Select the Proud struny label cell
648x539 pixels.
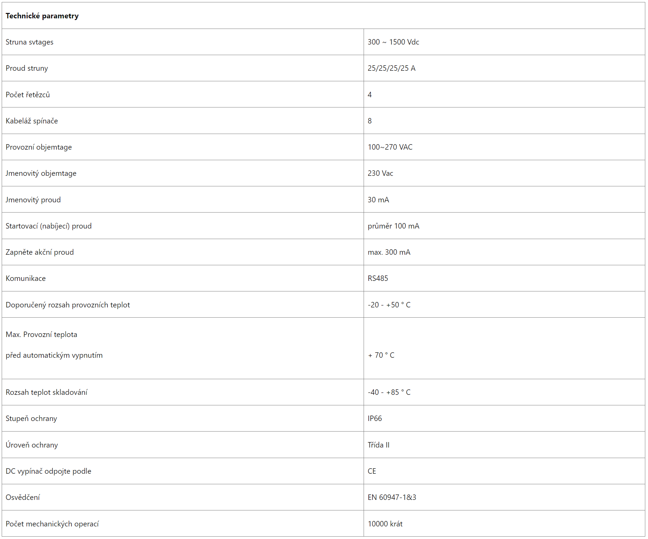tap(183, 68)
